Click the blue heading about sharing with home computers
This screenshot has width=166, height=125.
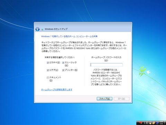pyautogui.click(x=69, y=36)
